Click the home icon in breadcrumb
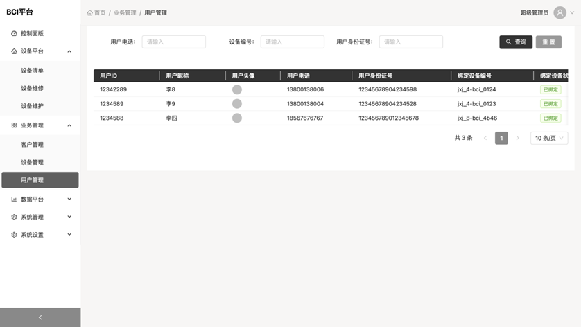 [90, 13]
